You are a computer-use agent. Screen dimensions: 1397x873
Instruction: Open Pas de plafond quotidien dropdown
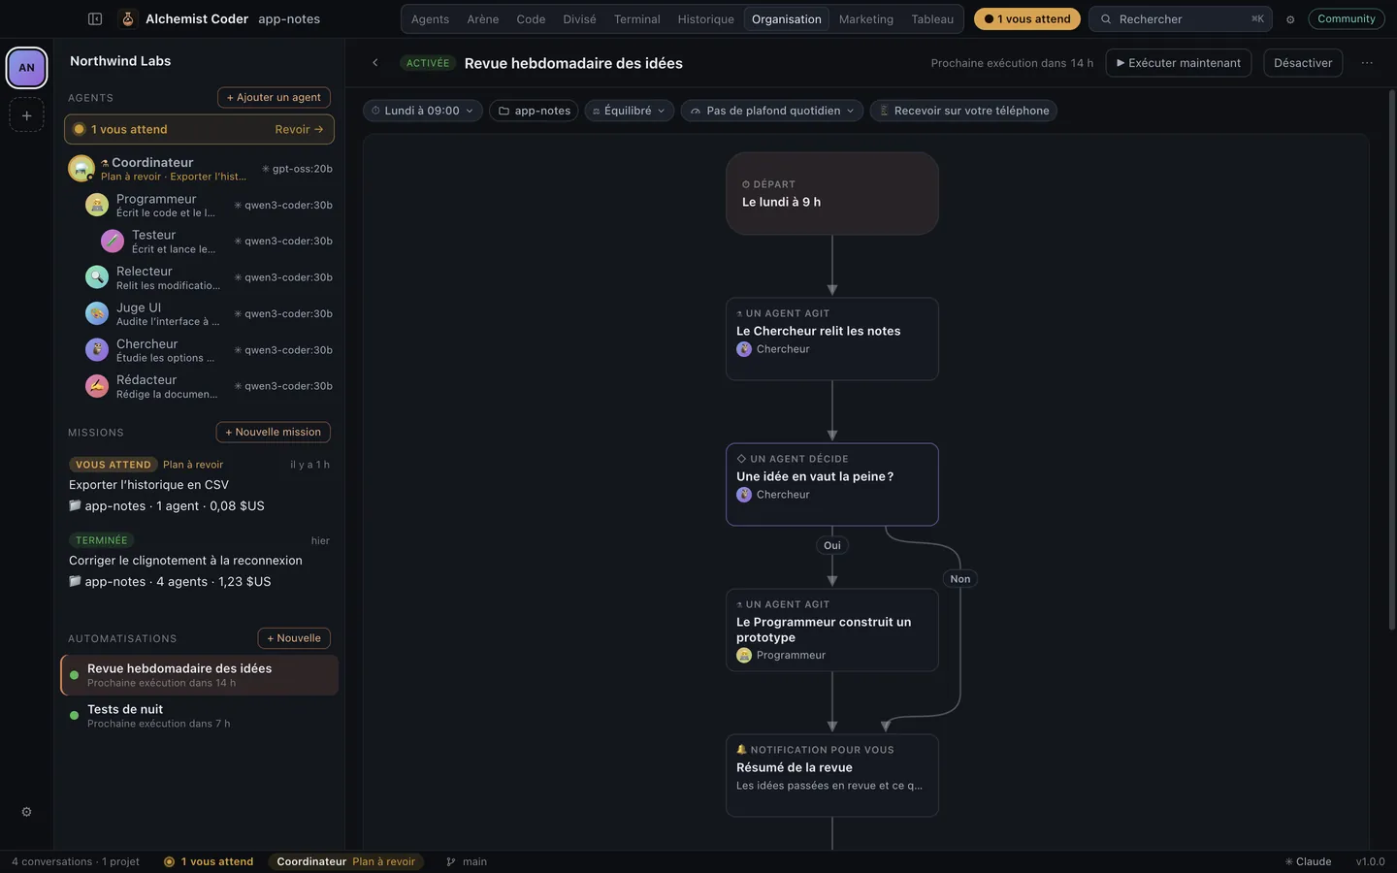click(772, 111)
